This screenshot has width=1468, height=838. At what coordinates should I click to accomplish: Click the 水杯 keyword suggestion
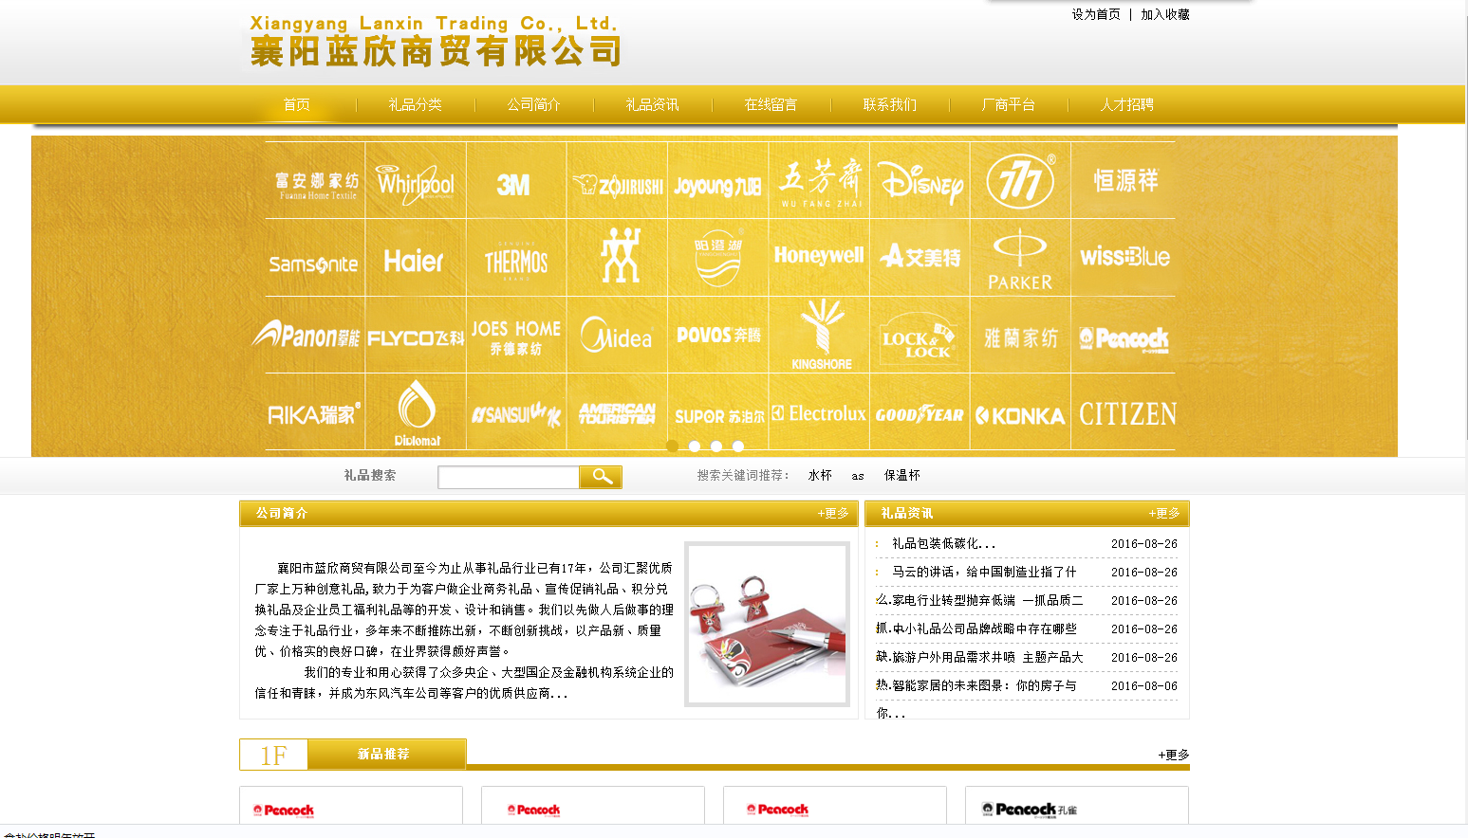click(x=820, y=475)
